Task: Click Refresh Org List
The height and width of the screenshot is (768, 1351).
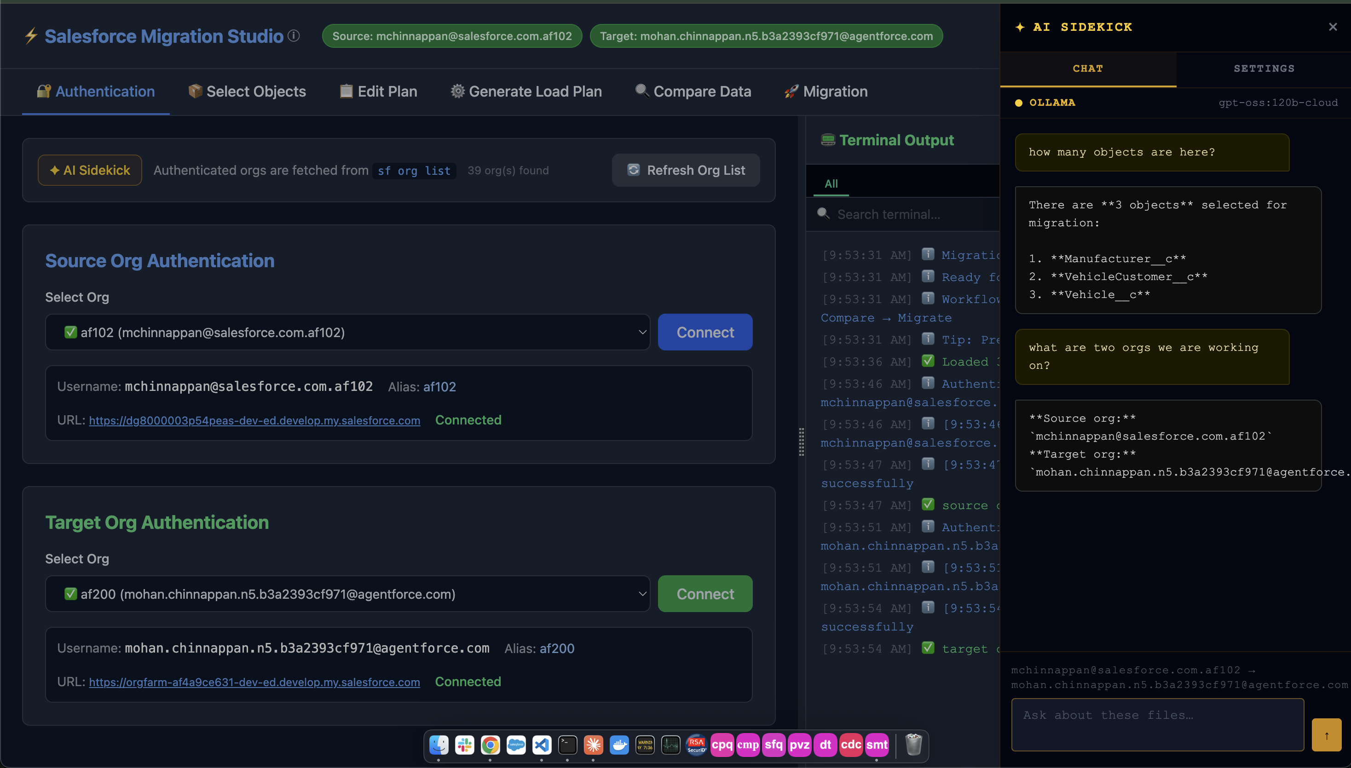Action: [686, 170]
